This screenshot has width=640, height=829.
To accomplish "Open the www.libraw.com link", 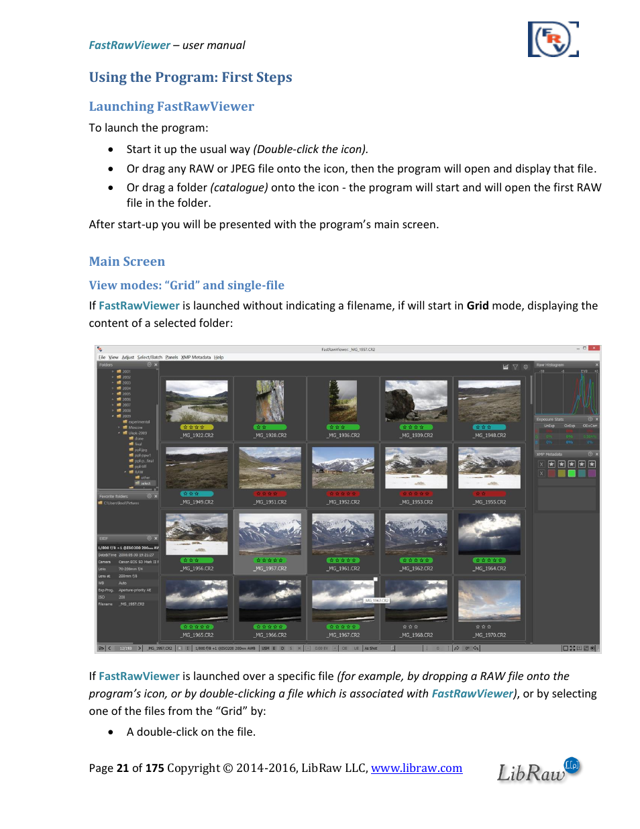I will (x=417, y=768).
